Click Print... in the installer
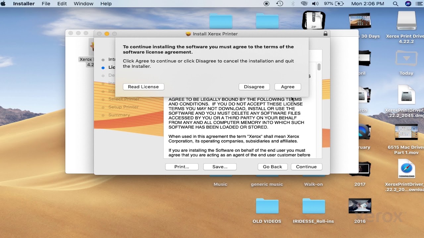Screen dimensions: 424x238 182,167
